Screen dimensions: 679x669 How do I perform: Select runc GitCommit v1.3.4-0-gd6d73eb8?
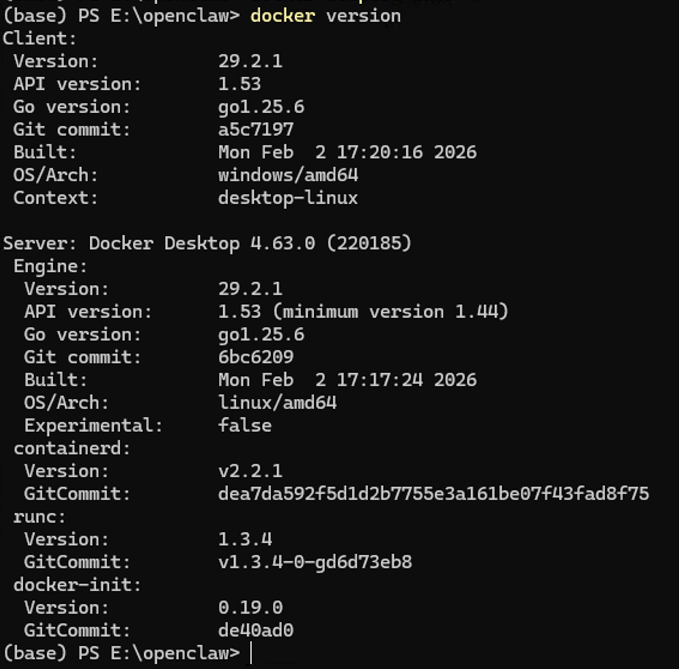(315, 562)
